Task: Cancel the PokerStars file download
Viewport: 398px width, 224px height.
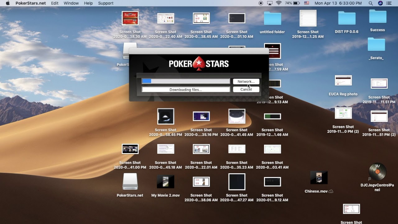Action: 246,89
